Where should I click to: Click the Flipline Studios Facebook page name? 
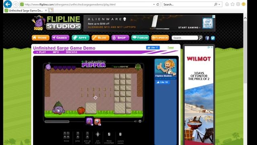coord(163,76)
